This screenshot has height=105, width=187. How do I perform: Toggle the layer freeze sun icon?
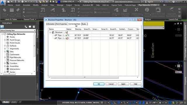[x=53, y=2]
